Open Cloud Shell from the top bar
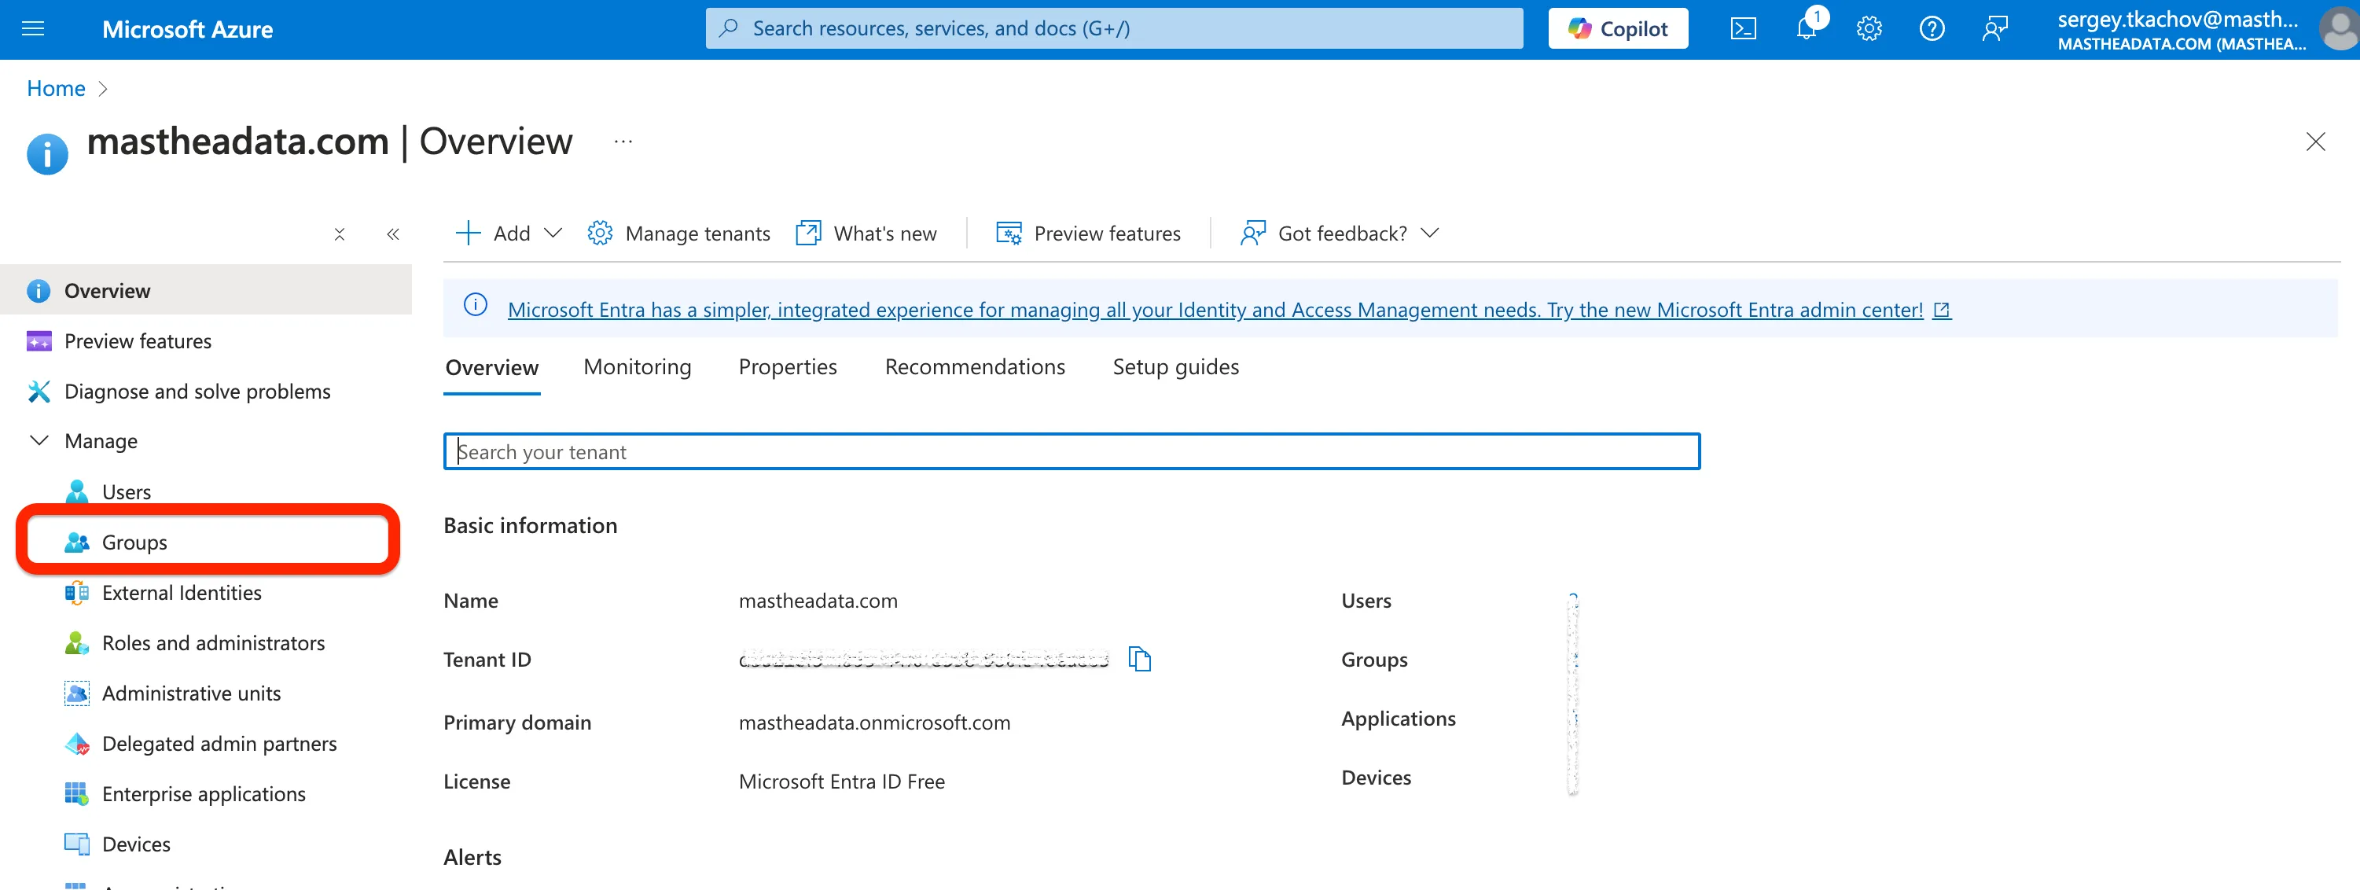 click(1743, 29)
